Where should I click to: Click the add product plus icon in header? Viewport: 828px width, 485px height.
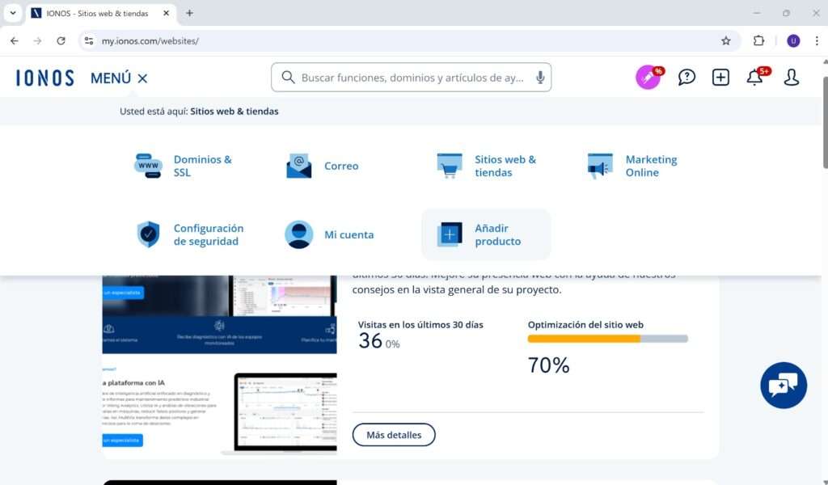[x=720, y=78]
